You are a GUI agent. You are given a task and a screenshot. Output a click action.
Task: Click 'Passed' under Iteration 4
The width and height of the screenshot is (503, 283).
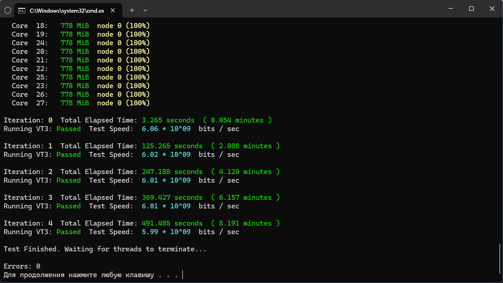click(69, 232)
